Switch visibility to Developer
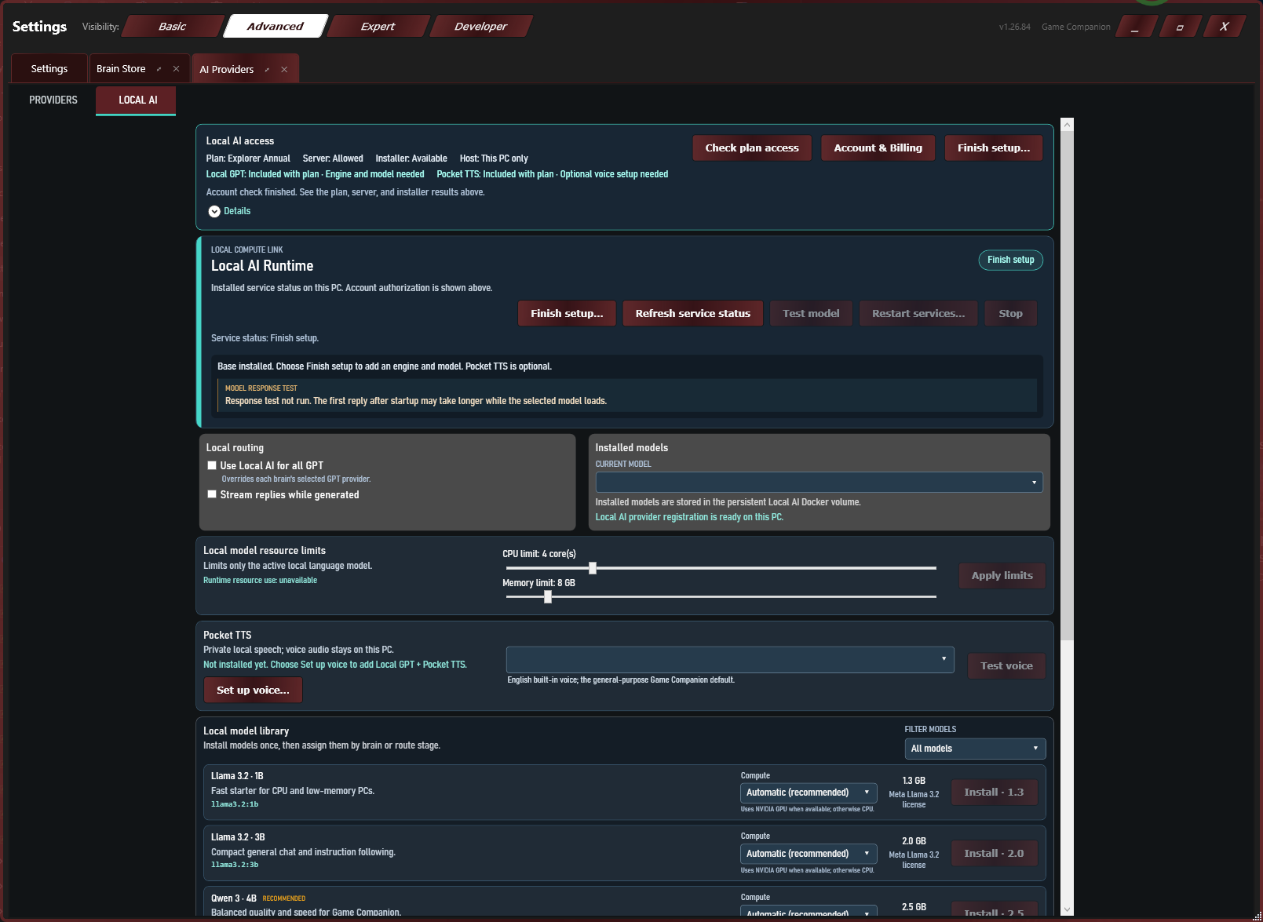 coord(481,26)
